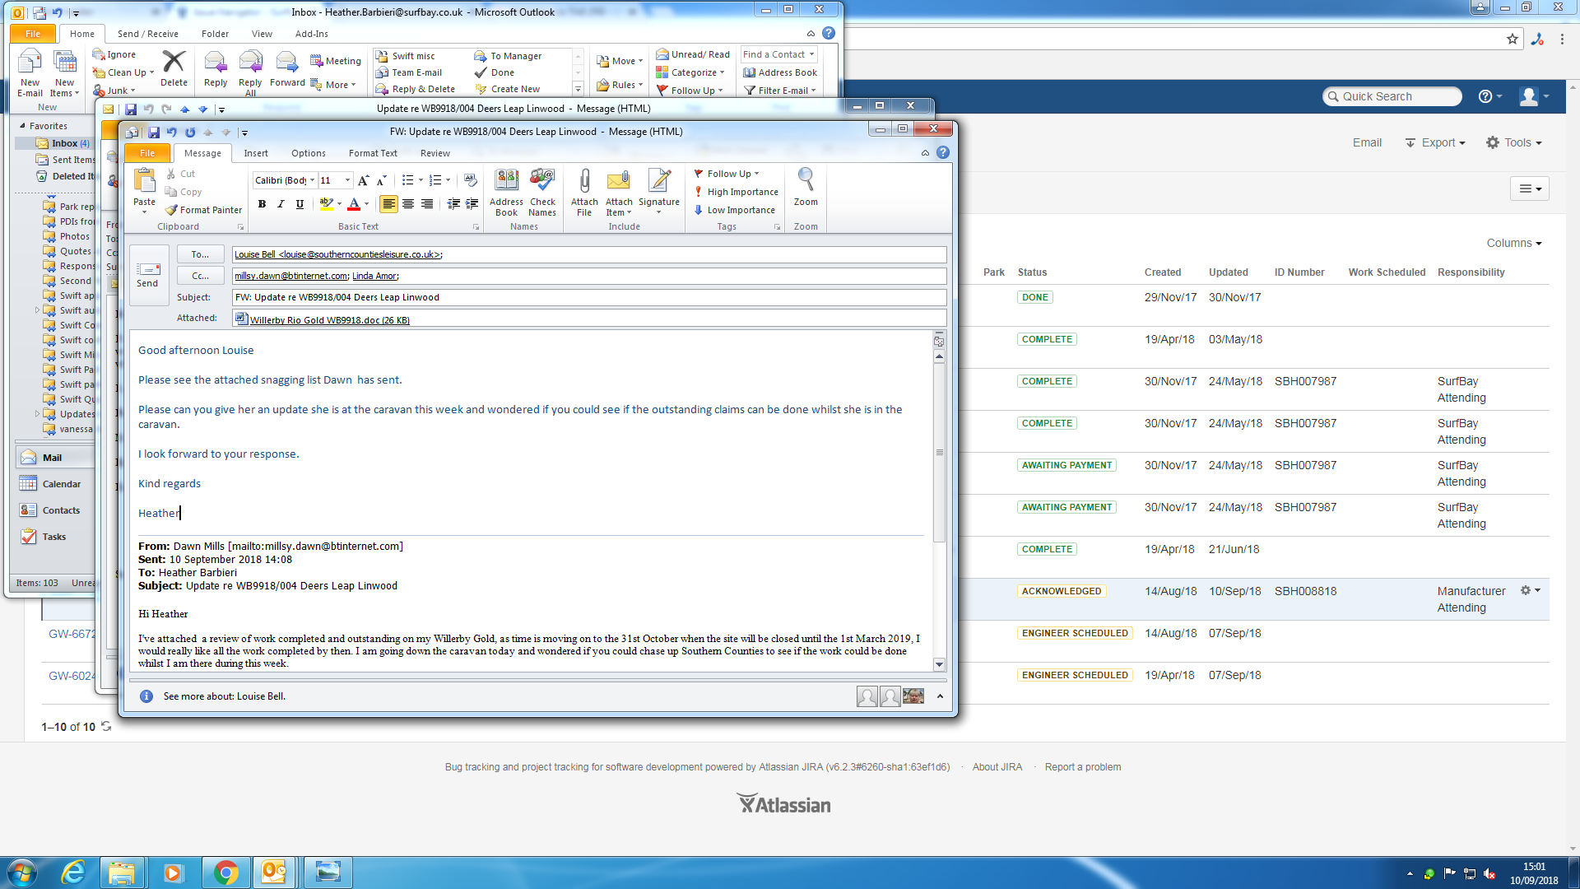Click the Cc... button
Screen dimensions: 1580x889
(x=200, y=276)
